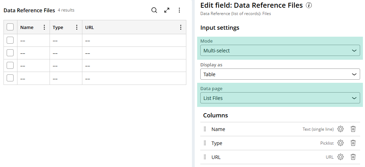
Task: Click the info icon beside Edit field title
Action: tap(308, 5)
